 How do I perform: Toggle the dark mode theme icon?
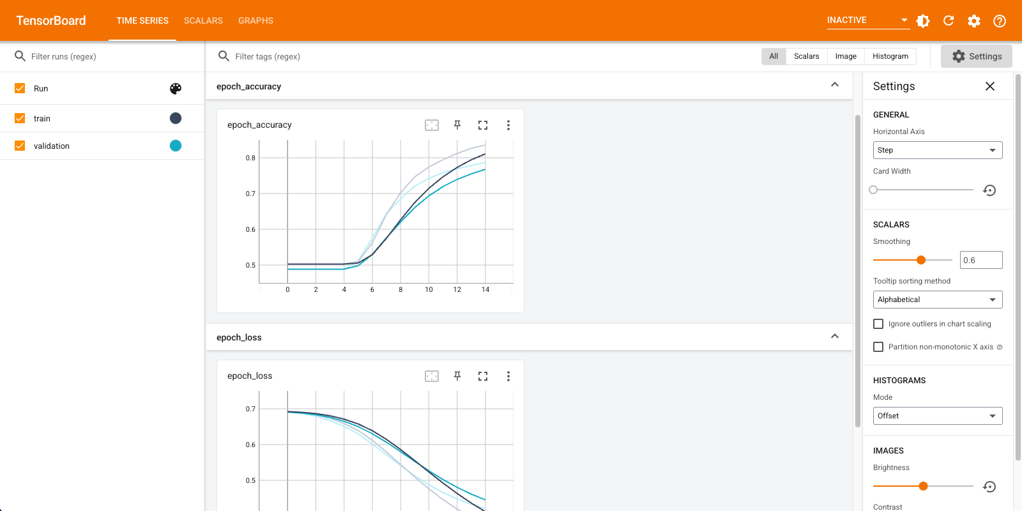923,21
